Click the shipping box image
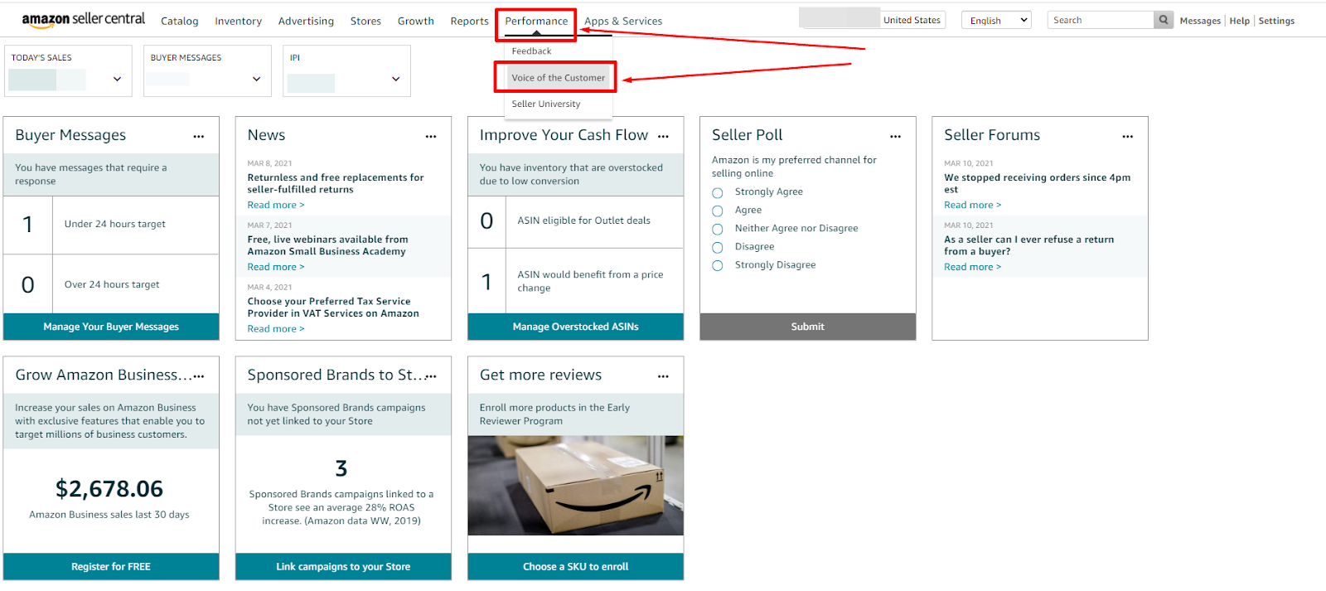 (575, 486)
